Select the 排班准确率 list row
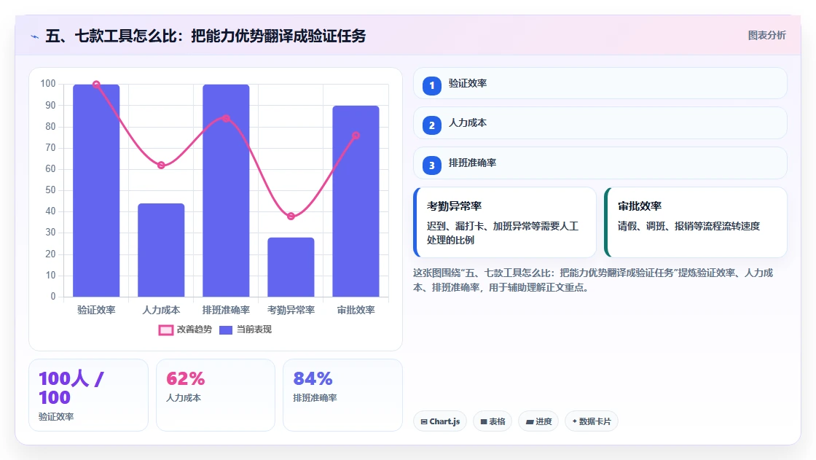 point(600,163)
